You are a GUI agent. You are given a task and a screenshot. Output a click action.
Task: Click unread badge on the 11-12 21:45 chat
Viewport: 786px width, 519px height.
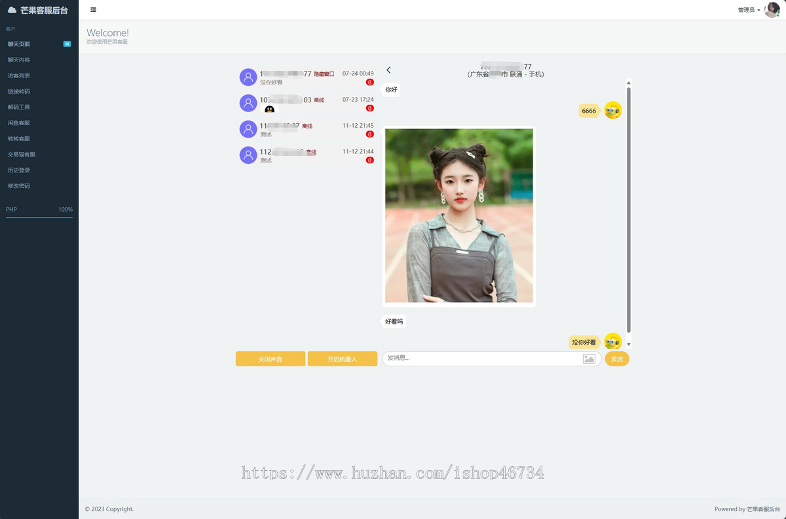point(370,134)
